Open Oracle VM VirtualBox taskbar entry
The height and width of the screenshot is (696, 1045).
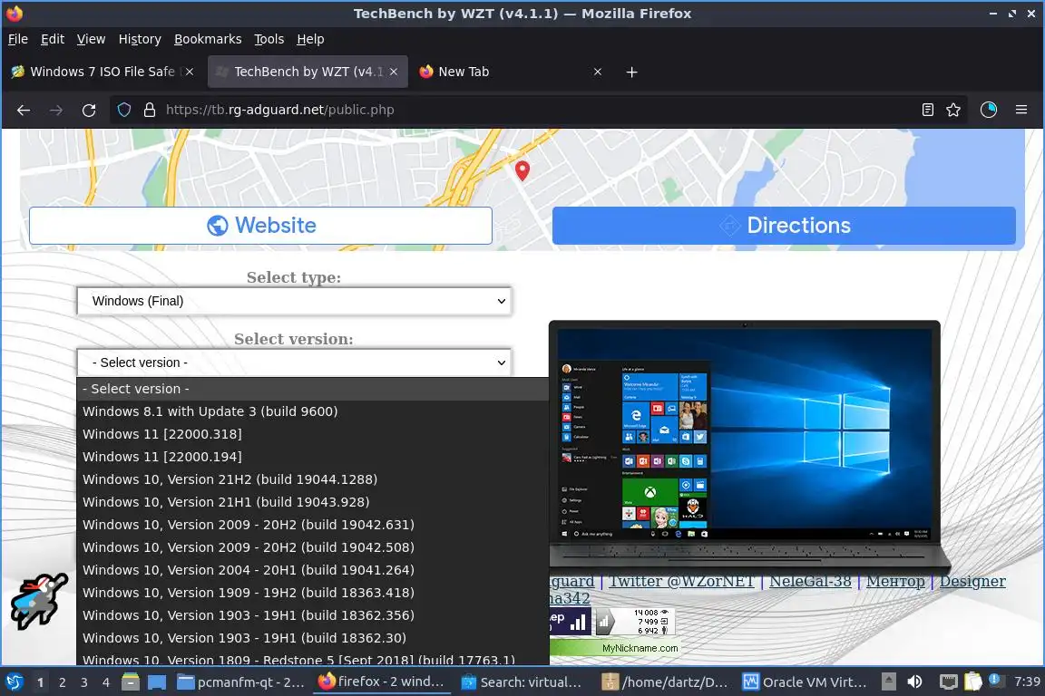tap(806, 682)
